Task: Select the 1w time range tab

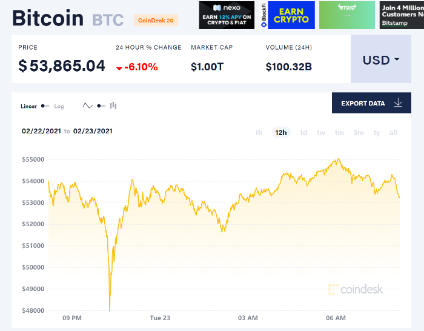Action: point(320,133)
